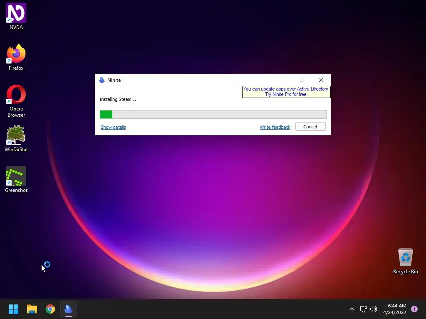
Task: Cancel the Ninite installation
Action: [x=310, y=127]
